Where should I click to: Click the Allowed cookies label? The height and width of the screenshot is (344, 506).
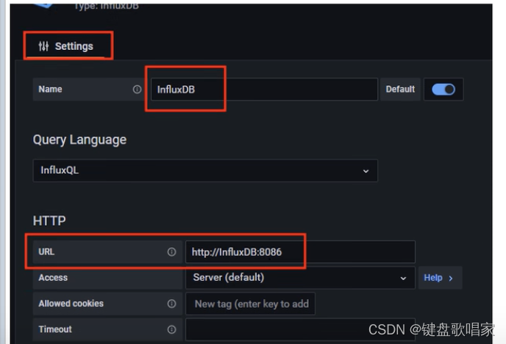pos(71,304)
